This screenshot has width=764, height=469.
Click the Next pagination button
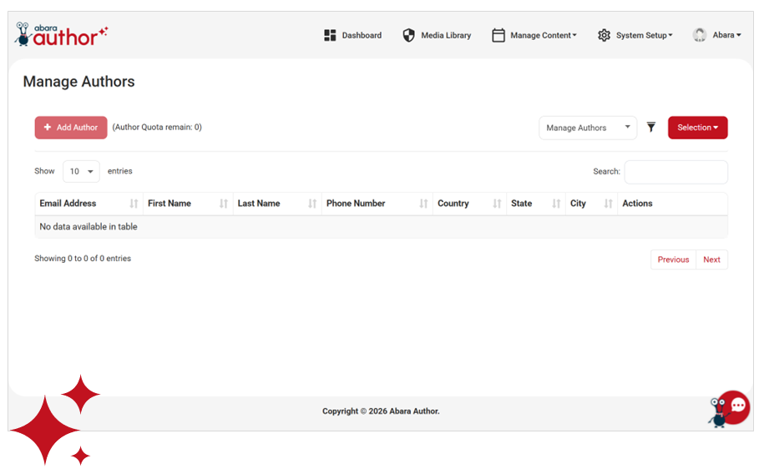pyautogui.click(x=711, y=260)
